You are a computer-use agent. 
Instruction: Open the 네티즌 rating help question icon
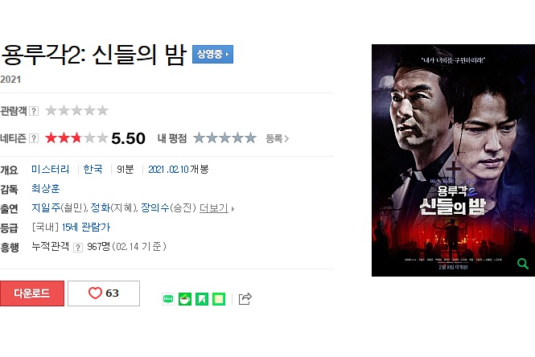click(34, 138)
